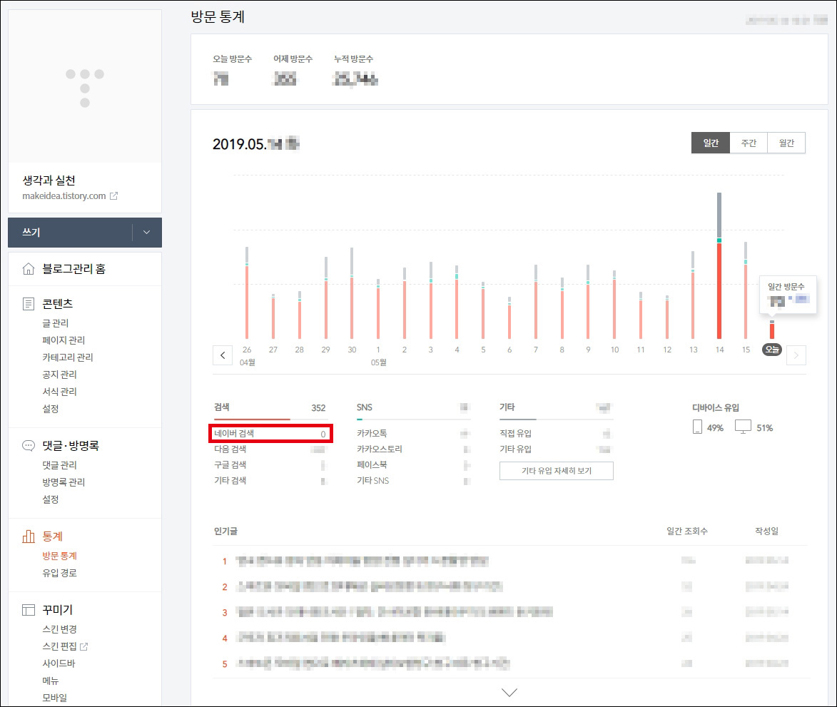The height and width of the screenshot is (707, 837).
Task: Open 유입 경로 menu item
Action: 59,573
